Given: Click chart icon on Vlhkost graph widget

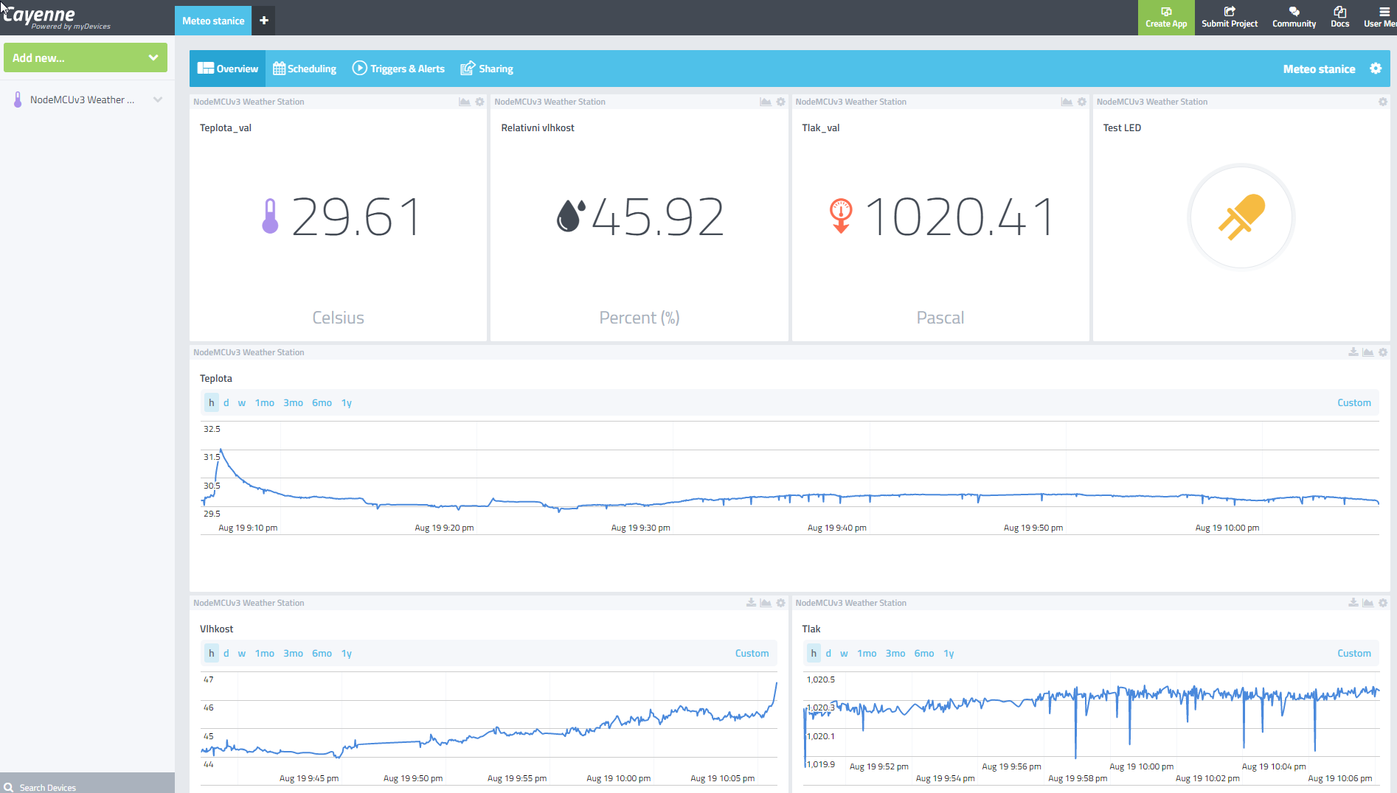Looking at the screenshot, I should coord(766,603).
